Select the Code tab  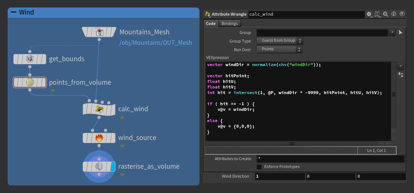(211, 24)
